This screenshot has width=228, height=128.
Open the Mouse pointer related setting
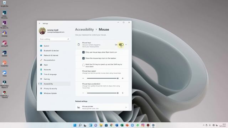point(102,107)
